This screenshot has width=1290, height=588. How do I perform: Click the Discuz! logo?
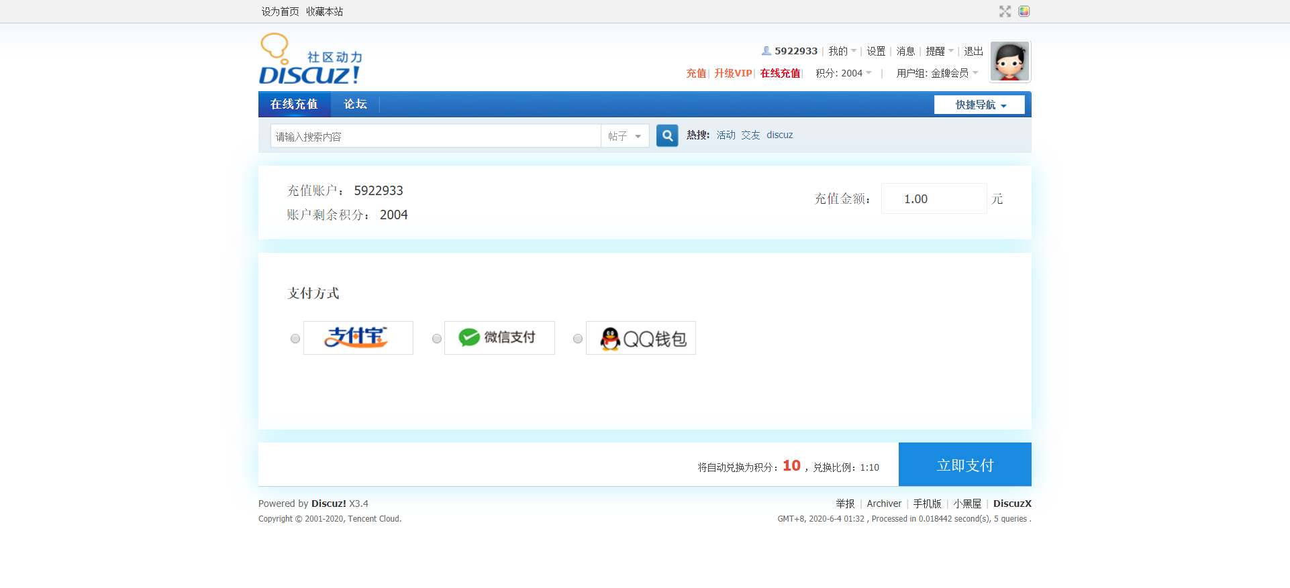310,59
